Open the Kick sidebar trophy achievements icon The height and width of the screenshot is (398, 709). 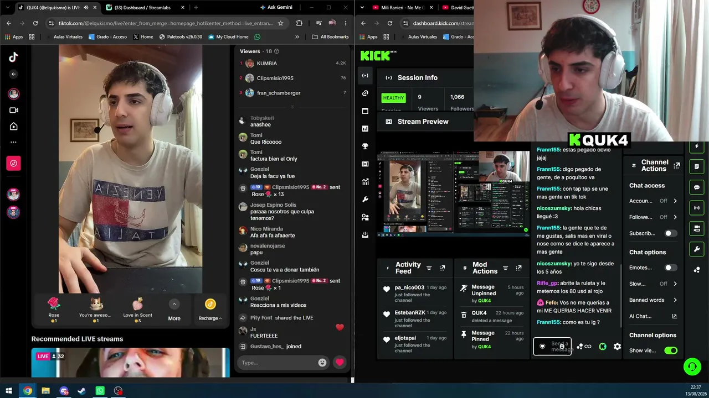(x=365, y=146)
